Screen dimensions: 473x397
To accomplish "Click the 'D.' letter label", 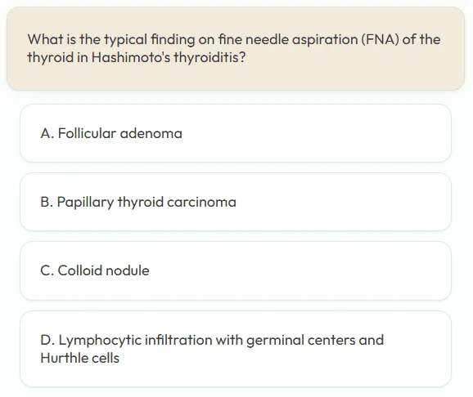I will [x=47, y=340].
